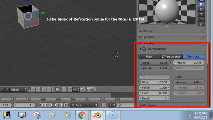The height and width of the screenshot is (120, 213).
Task: Open media player icon in taskbar
Action: (67, 115)
